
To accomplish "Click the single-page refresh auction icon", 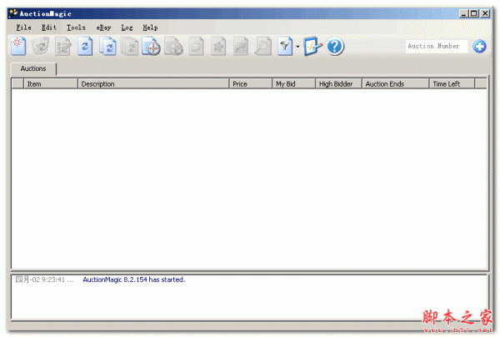I will point(85,47).
